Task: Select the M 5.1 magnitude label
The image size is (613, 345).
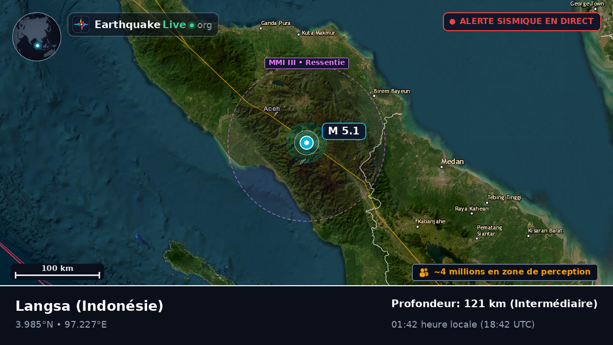Action: 344,131
